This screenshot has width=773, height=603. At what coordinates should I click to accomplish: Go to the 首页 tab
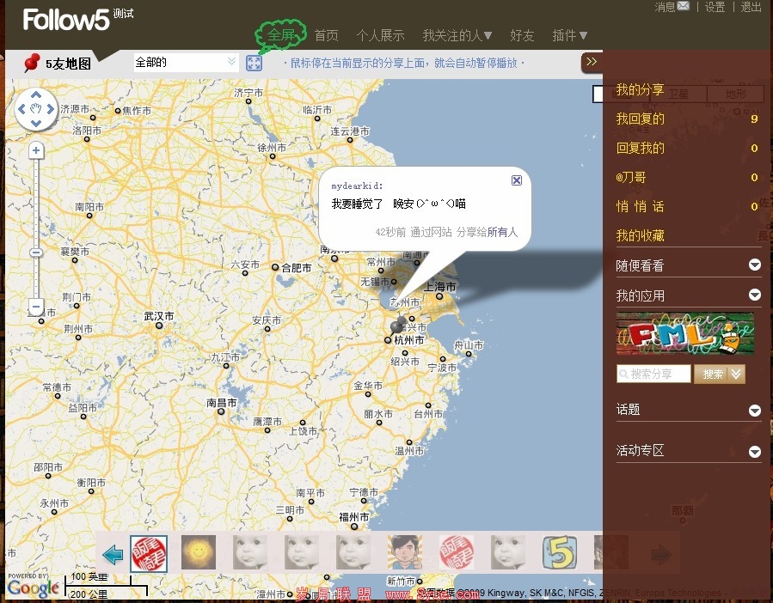327,35
